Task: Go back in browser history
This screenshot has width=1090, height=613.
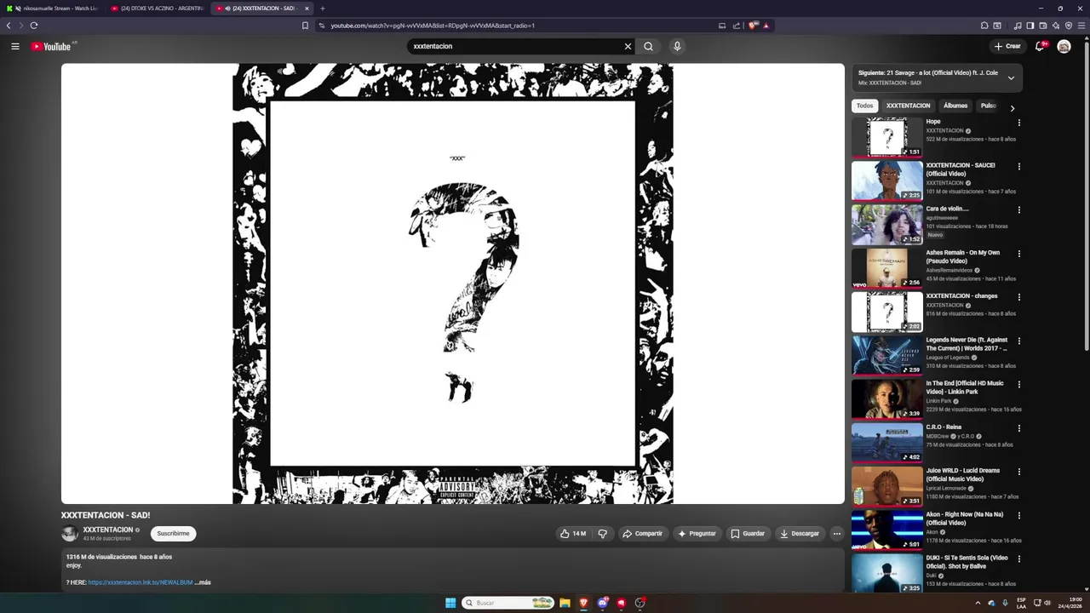Action: point(9,26)
